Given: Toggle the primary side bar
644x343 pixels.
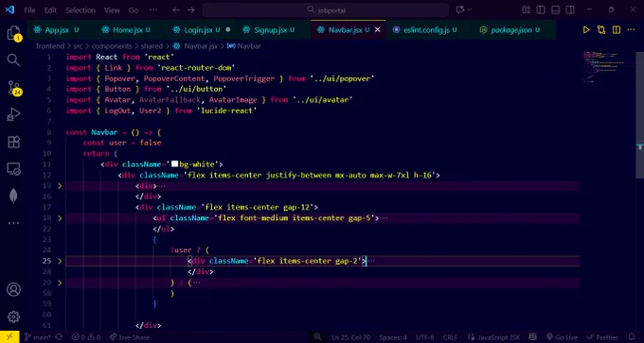Looking at the screenshot, I should tap(541, 9).
